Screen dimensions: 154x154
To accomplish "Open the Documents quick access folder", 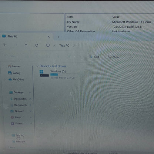I will pyautogui.click(x=21, y=105).
